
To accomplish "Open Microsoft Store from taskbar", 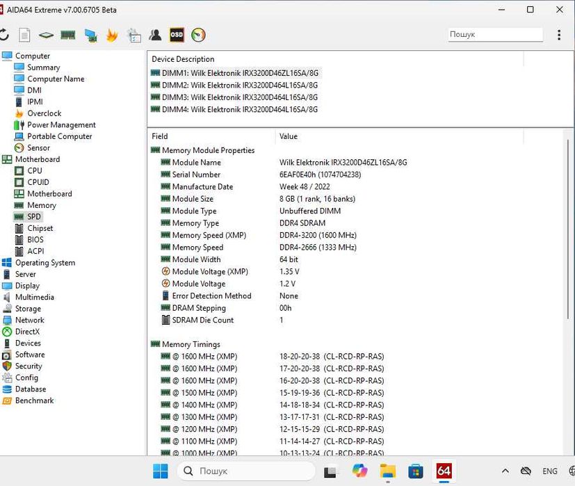I will click(416, 471).
